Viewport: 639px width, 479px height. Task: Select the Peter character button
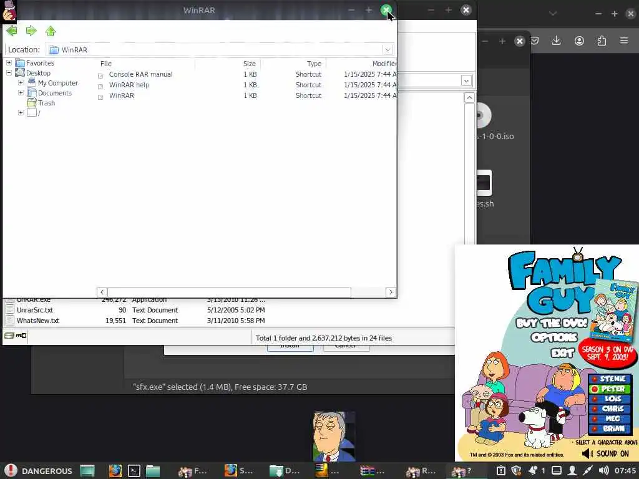click(x=610, y=389)
